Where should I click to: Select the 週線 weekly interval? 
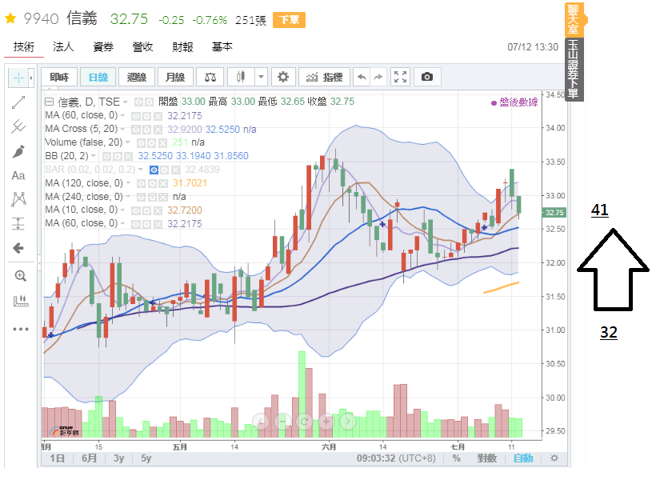pos(137,77)
